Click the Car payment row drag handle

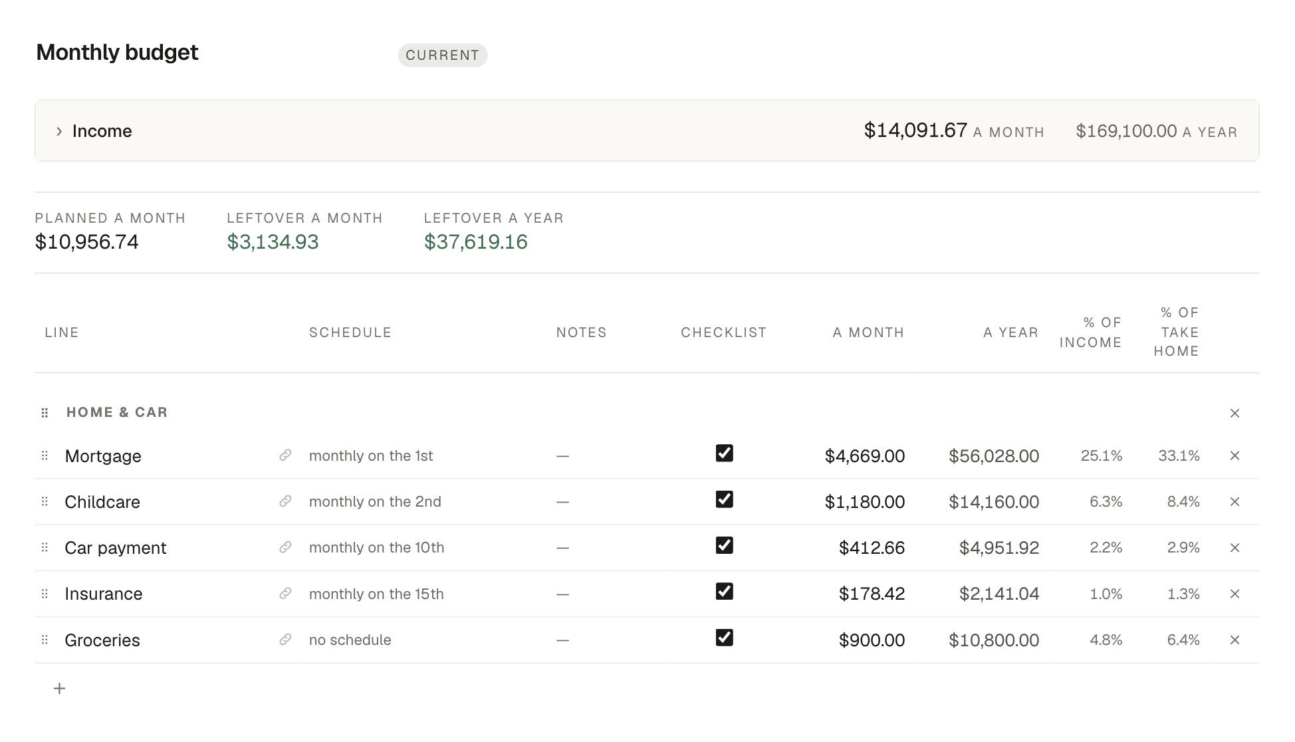point(45,547)
